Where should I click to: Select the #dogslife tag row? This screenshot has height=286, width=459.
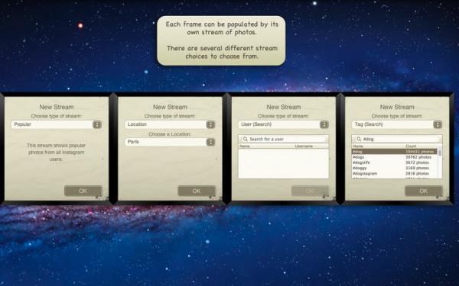(394, 162)
